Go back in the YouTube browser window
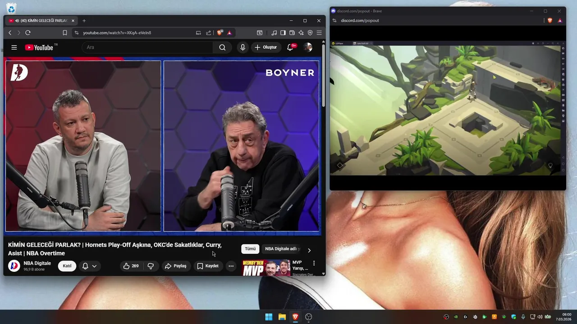Viewport: 577px width, 324px height. click(10, 33)
